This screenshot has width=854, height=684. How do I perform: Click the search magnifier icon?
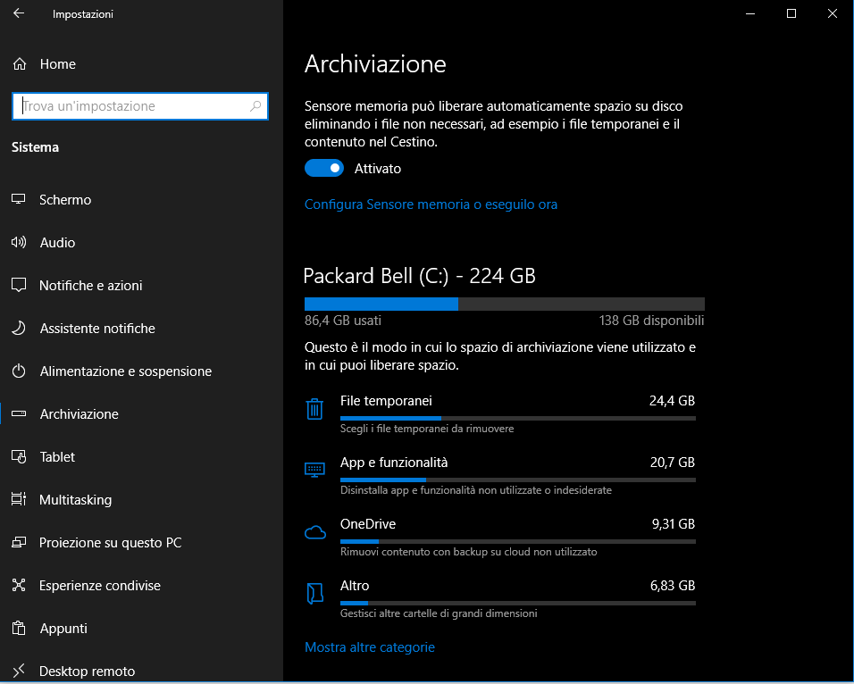(256, 106)
